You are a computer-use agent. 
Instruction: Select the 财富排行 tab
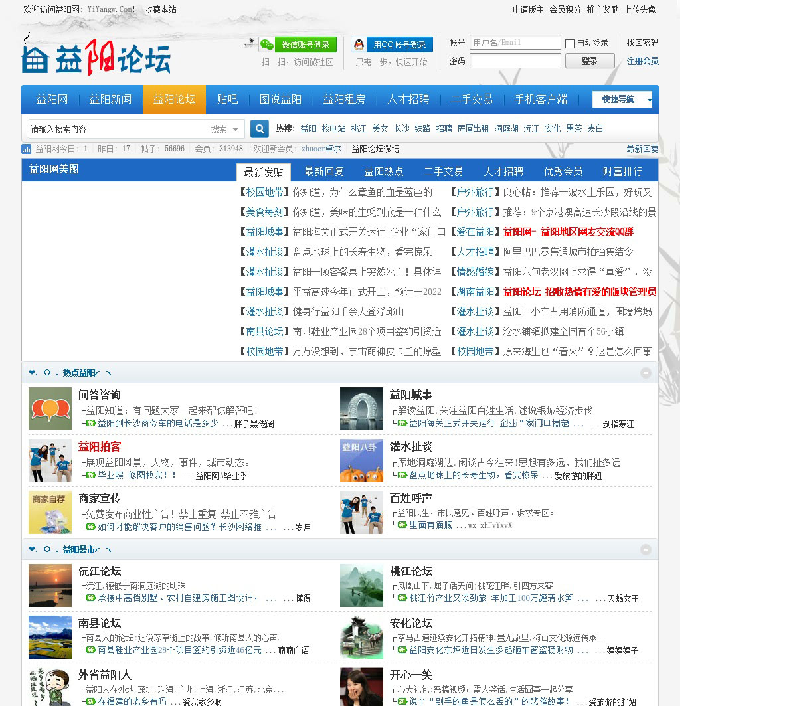pos(622,172)
